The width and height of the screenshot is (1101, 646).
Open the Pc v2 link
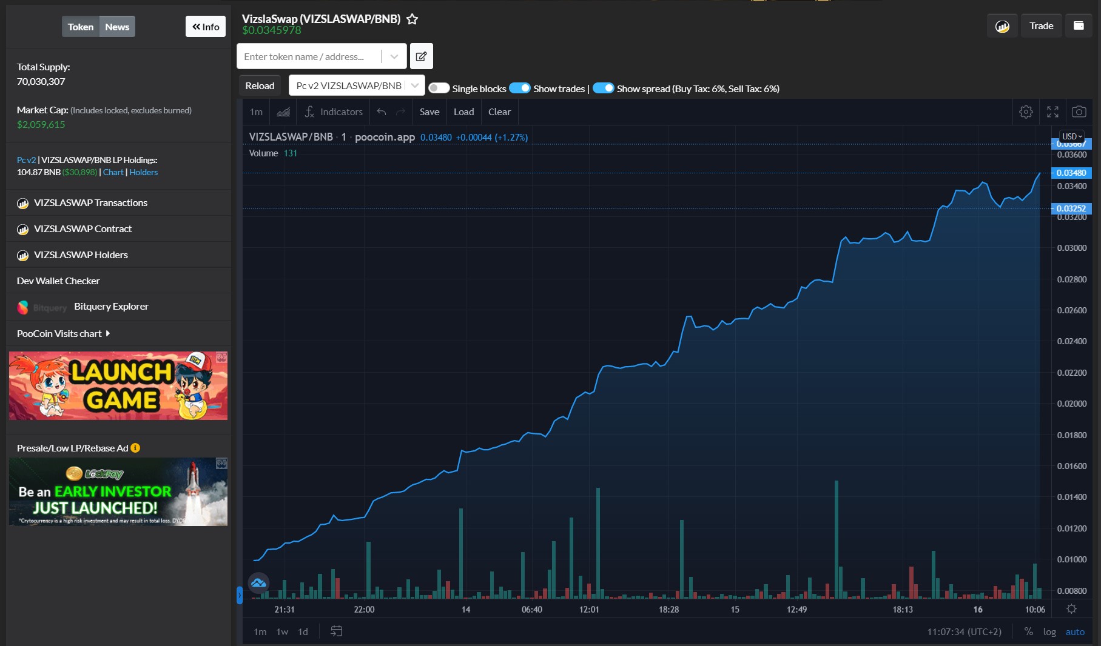[26, 160]
